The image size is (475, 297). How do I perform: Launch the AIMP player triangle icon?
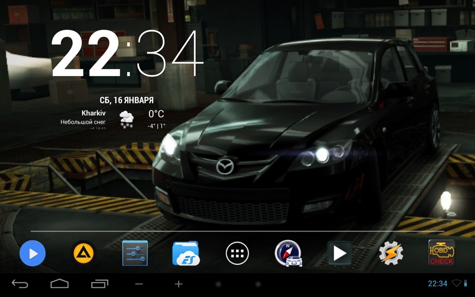click(x=84, y=253)
